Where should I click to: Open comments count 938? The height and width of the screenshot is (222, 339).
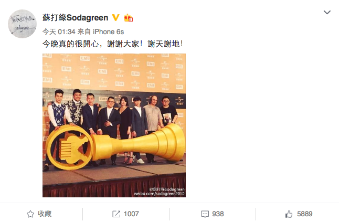click(218, 214)
